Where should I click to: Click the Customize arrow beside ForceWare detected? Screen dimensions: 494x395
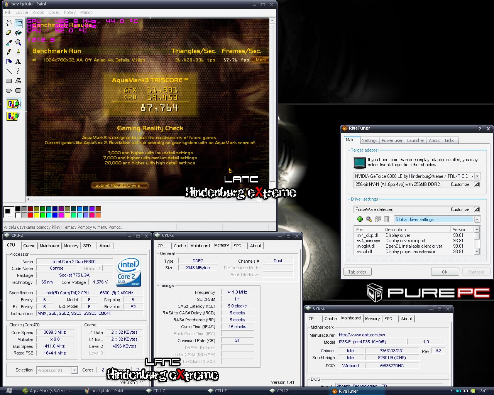[477, 209]
